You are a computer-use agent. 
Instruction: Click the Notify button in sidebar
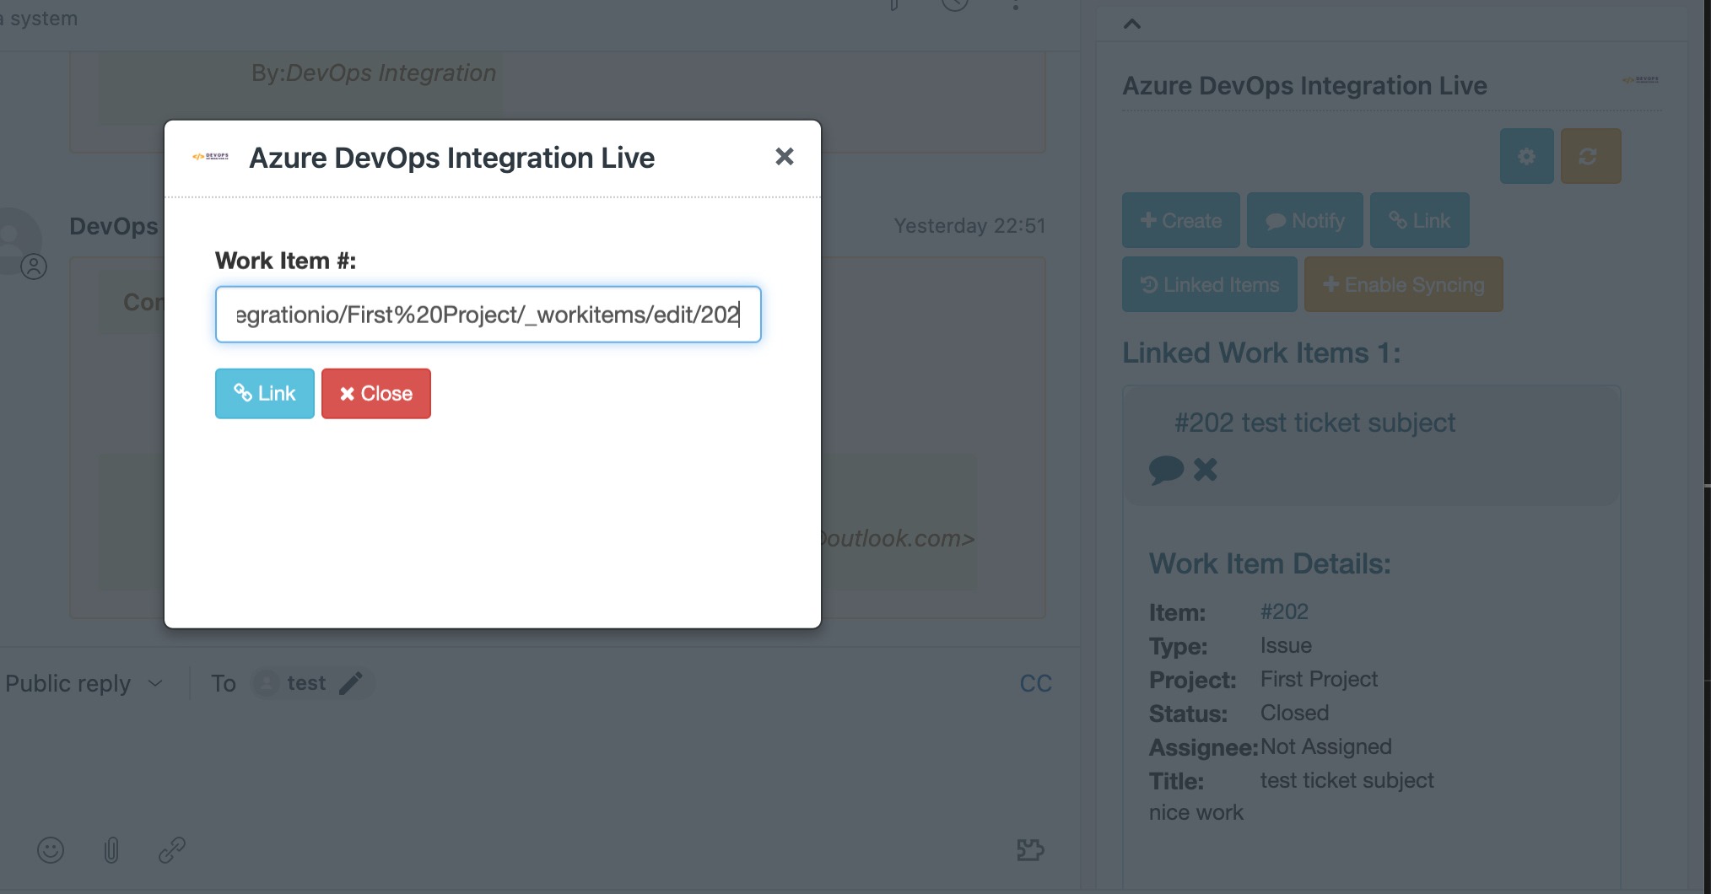pos(1305,220)
